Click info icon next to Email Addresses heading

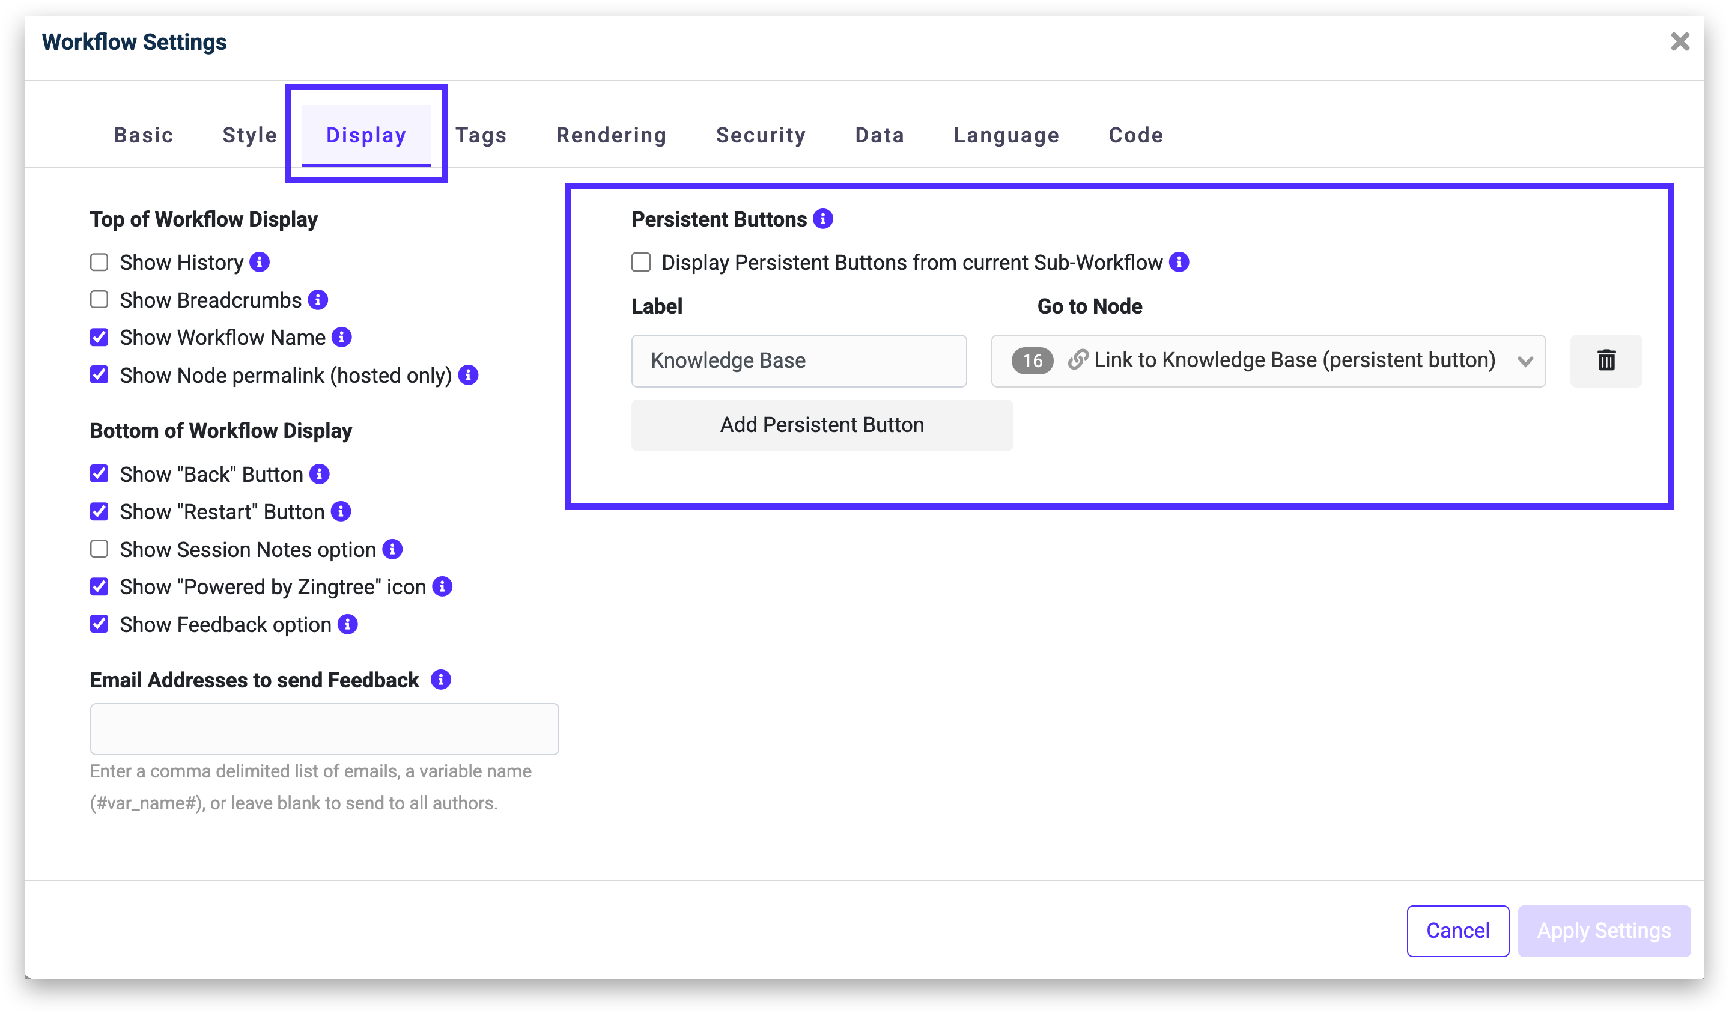click(x=440, y=680)
